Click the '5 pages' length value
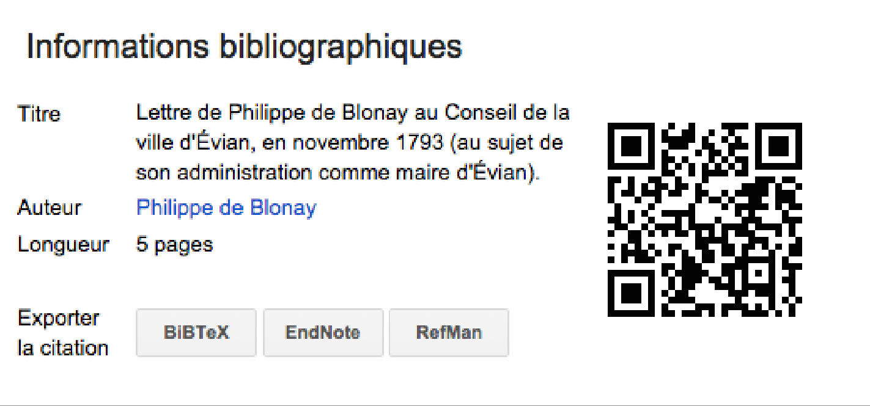 pyautogui.click(x=174, y=245)
